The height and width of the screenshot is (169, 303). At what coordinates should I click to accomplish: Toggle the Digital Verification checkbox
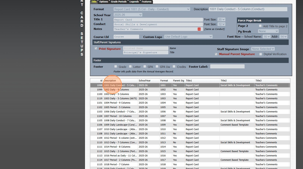tap(261, 54)
